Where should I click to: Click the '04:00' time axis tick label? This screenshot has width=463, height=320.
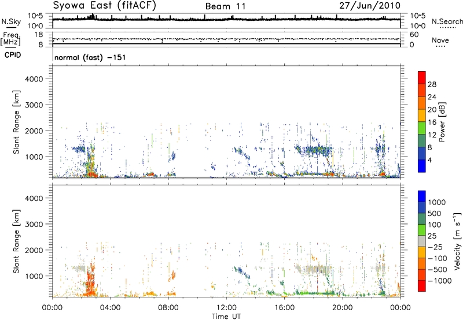point(110,308)
